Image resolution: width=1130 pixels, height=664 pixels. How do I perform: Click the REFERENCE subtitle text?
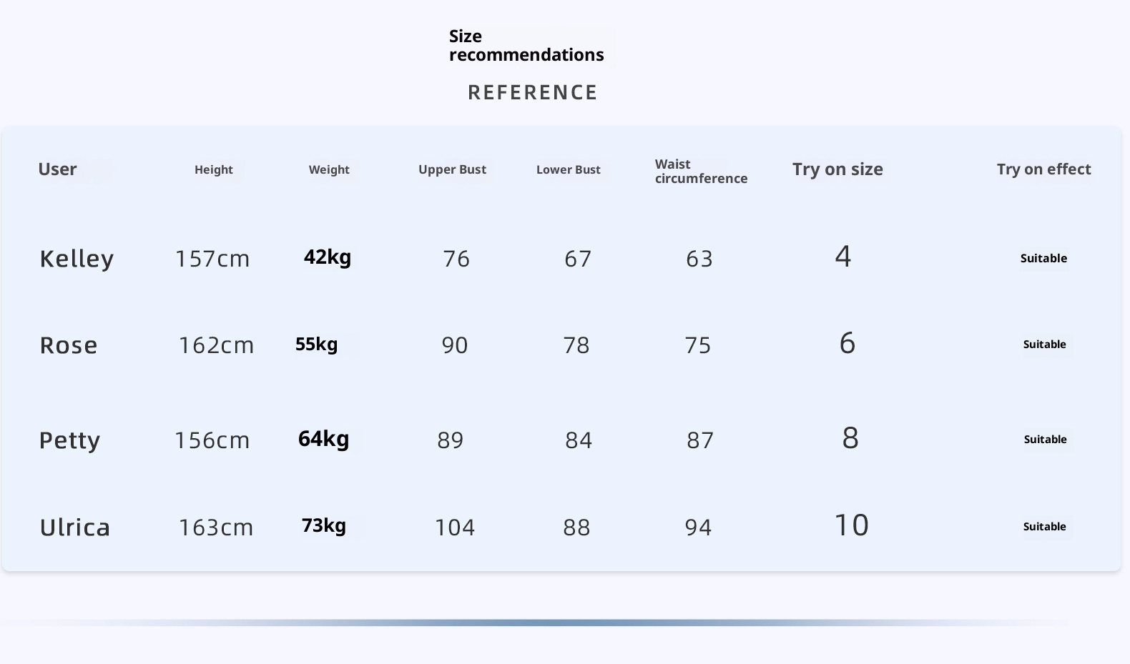532,93
